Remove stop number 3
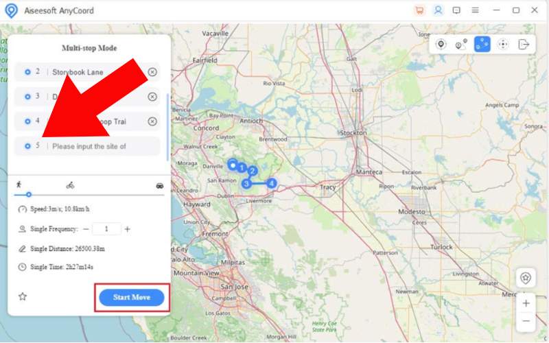Screen dimensions: 549x343 (x=152, y=97)
